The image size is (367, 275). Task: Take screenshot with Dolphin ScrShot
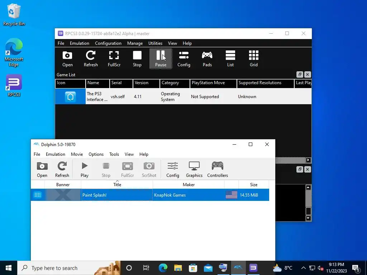[x=149, y=169]
